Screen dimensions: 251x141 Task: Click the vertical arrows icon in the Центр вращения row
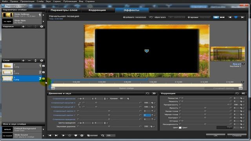(105, 123)
